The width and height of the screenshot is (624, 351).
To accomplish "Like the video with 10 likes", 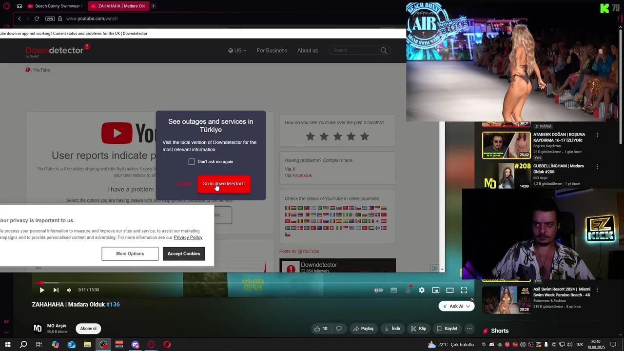I will 321,329.
